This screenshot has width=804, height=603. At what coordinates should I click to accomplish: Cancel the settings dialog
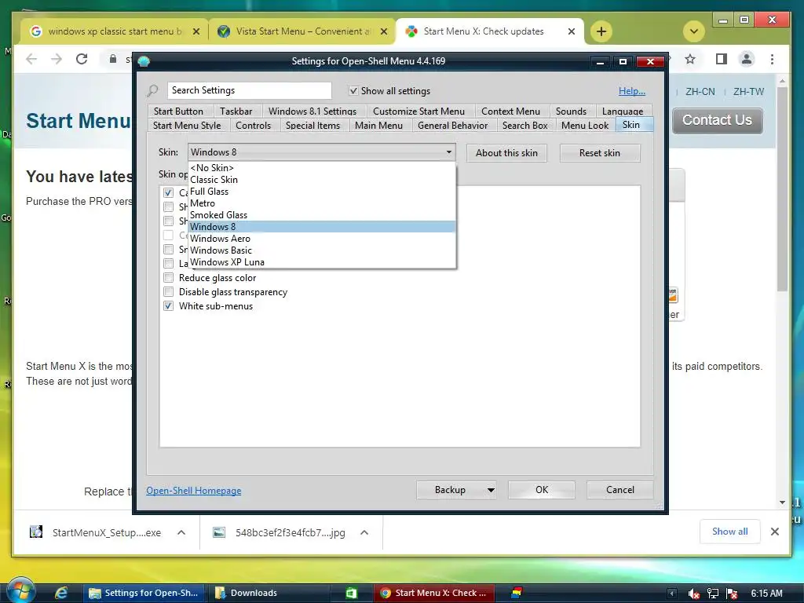[x=620, y=490]
